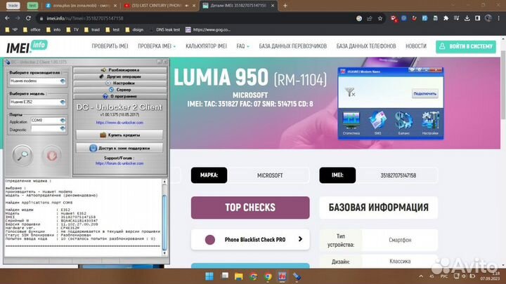
Task: Open БАЗА ДАННЫХ ПЕРЕВОЗЧИКОВ nav item
Action: tap(292, 46)
